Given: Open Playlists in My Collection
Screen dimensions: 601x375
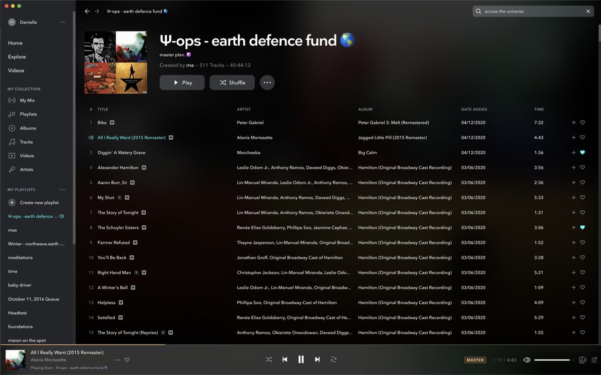Looking at the screenshot, I should pos(28,114).
